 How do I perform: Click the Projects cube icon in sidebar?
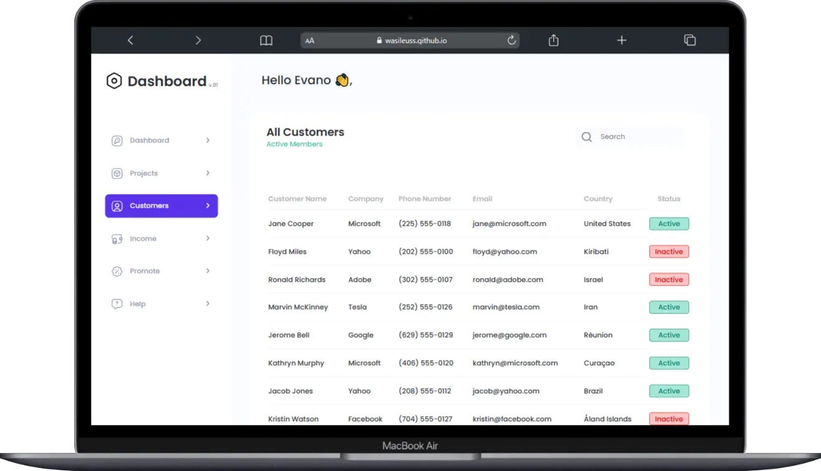coord(117,174)
